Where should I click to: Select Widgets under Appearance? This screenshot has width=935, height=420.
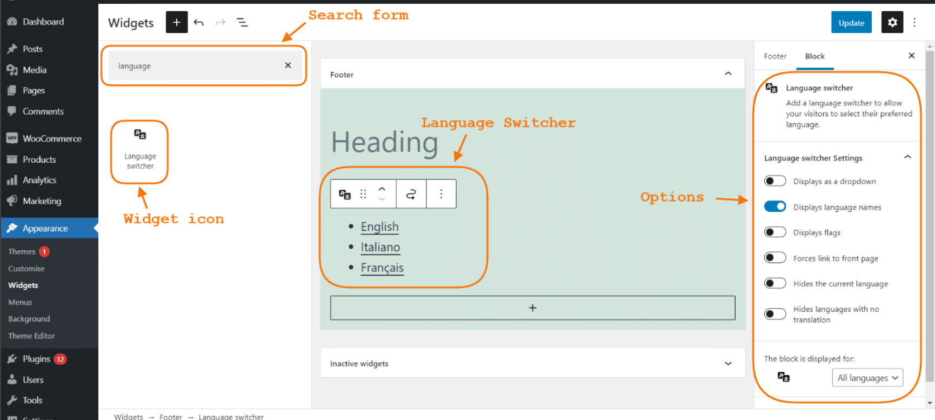coord(23,285)
